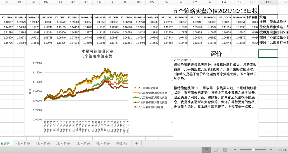The image size is (288, 153).
Task: Click the zoom in plus button
Action: click(271, 150)
